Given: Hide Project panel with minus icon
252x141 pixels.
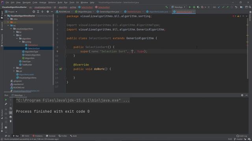Looking at the screenshot, I should pos(52,12).
